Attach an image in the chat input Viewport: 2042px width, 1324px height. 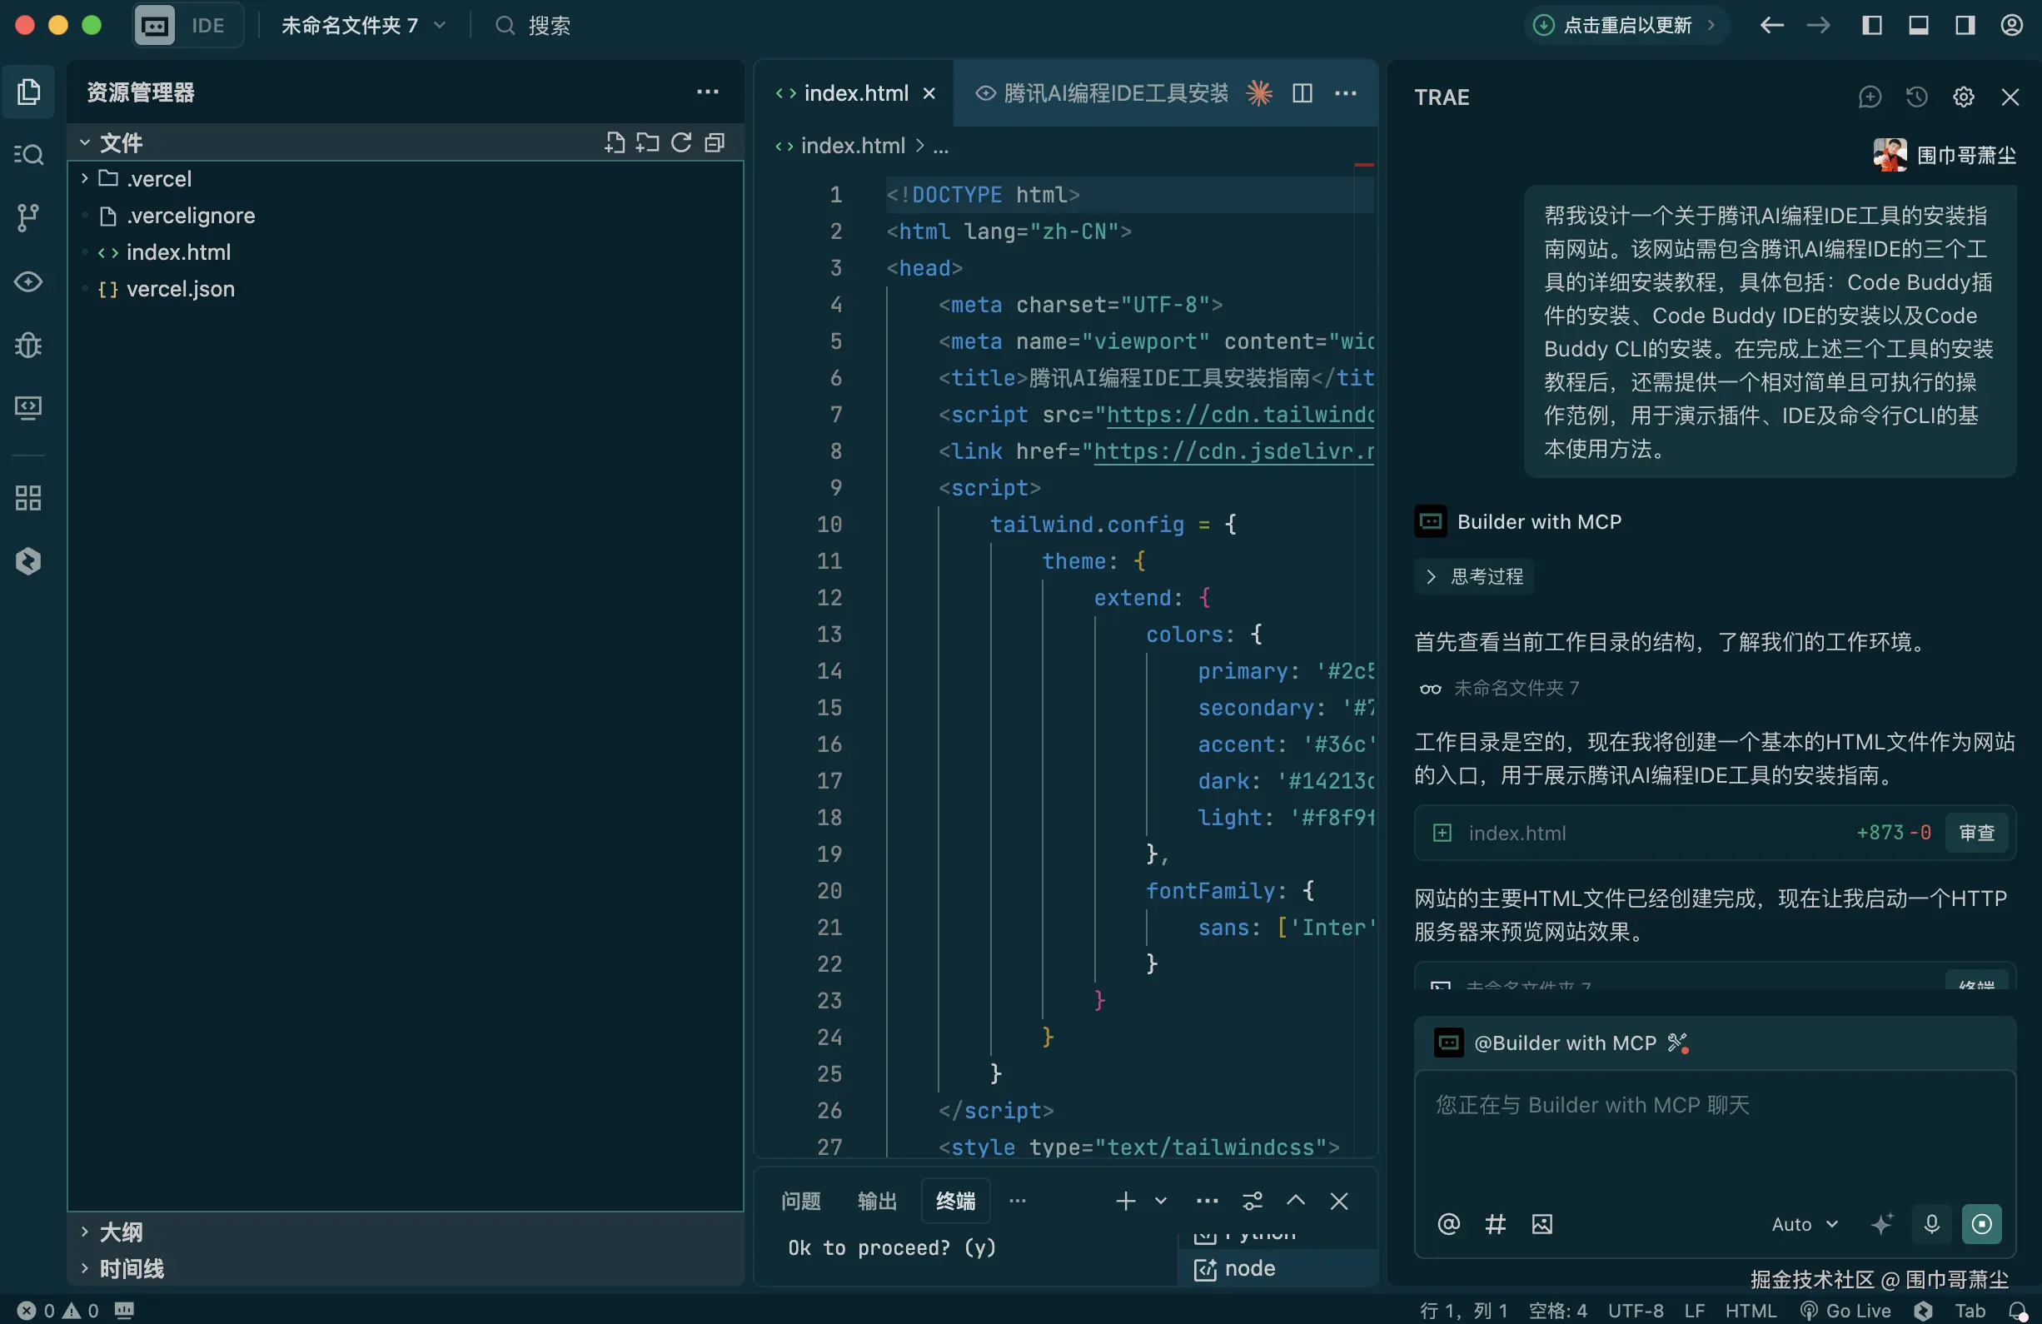pyautogui.click(x=1541, y=1224)
